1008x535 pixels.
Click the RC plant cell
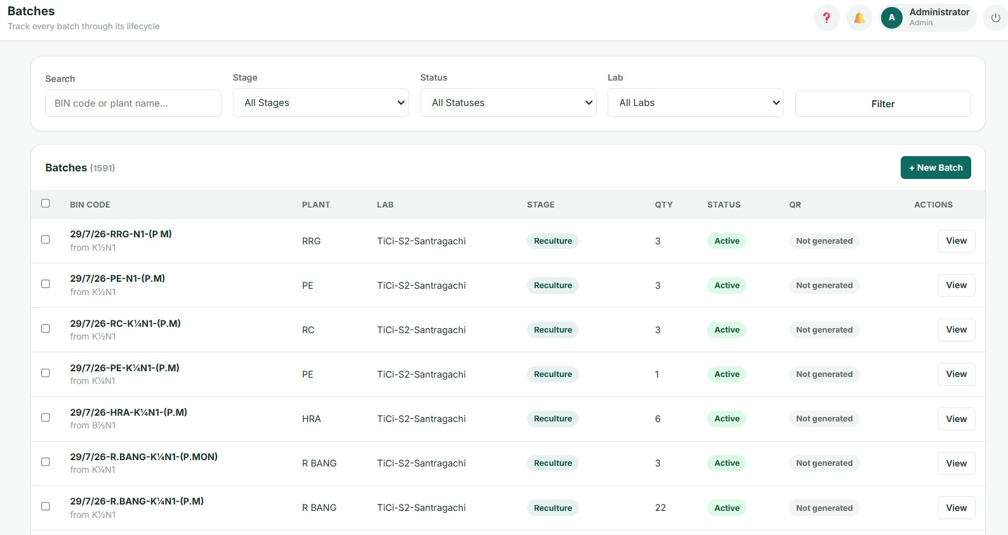click(308, 330)
